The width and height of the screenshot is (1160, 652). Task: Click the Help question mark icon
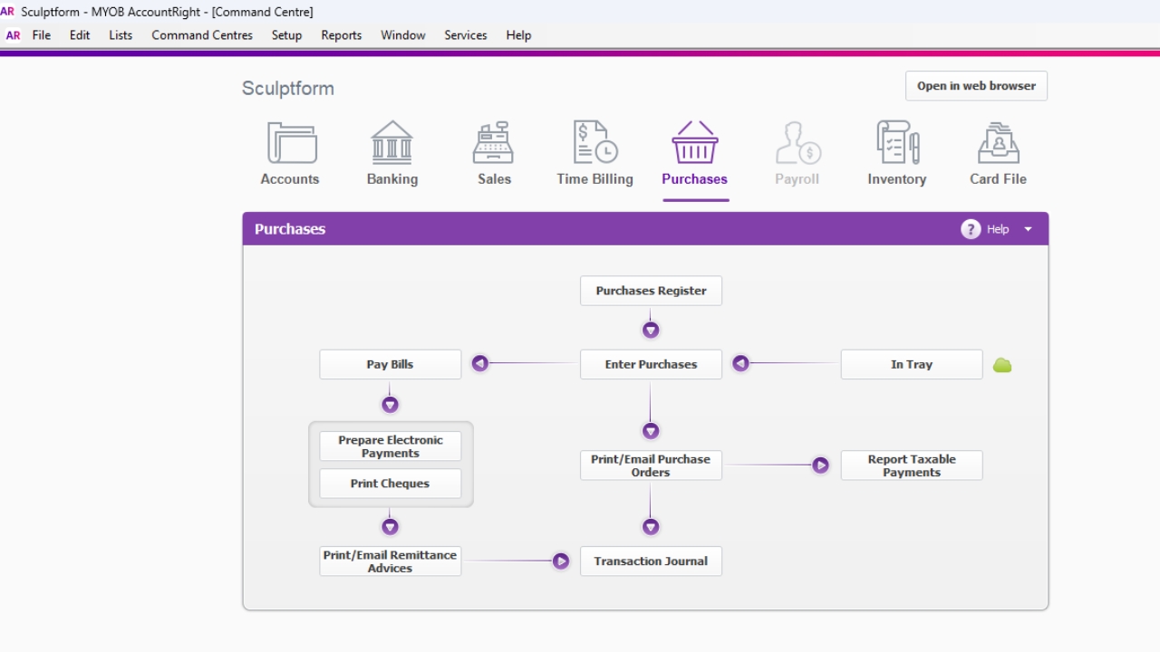pos(971,229)
